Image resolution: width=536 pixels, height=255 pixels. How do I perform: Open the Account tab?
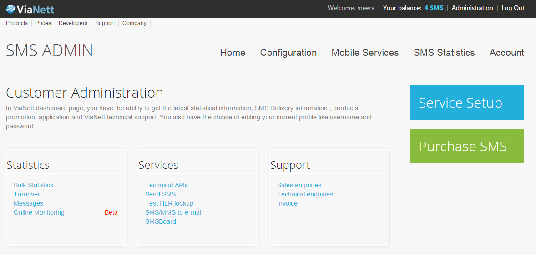tap(506, 53)
